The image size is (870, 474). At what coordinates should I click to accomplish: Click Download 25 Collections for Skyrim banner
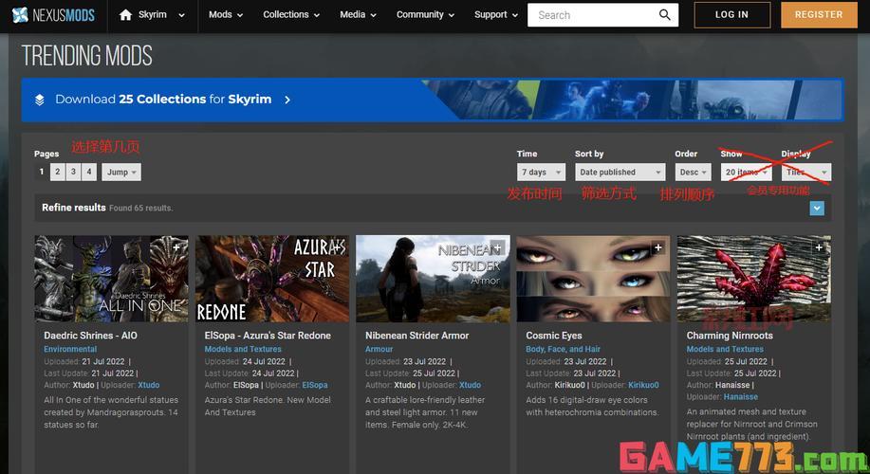433,100
